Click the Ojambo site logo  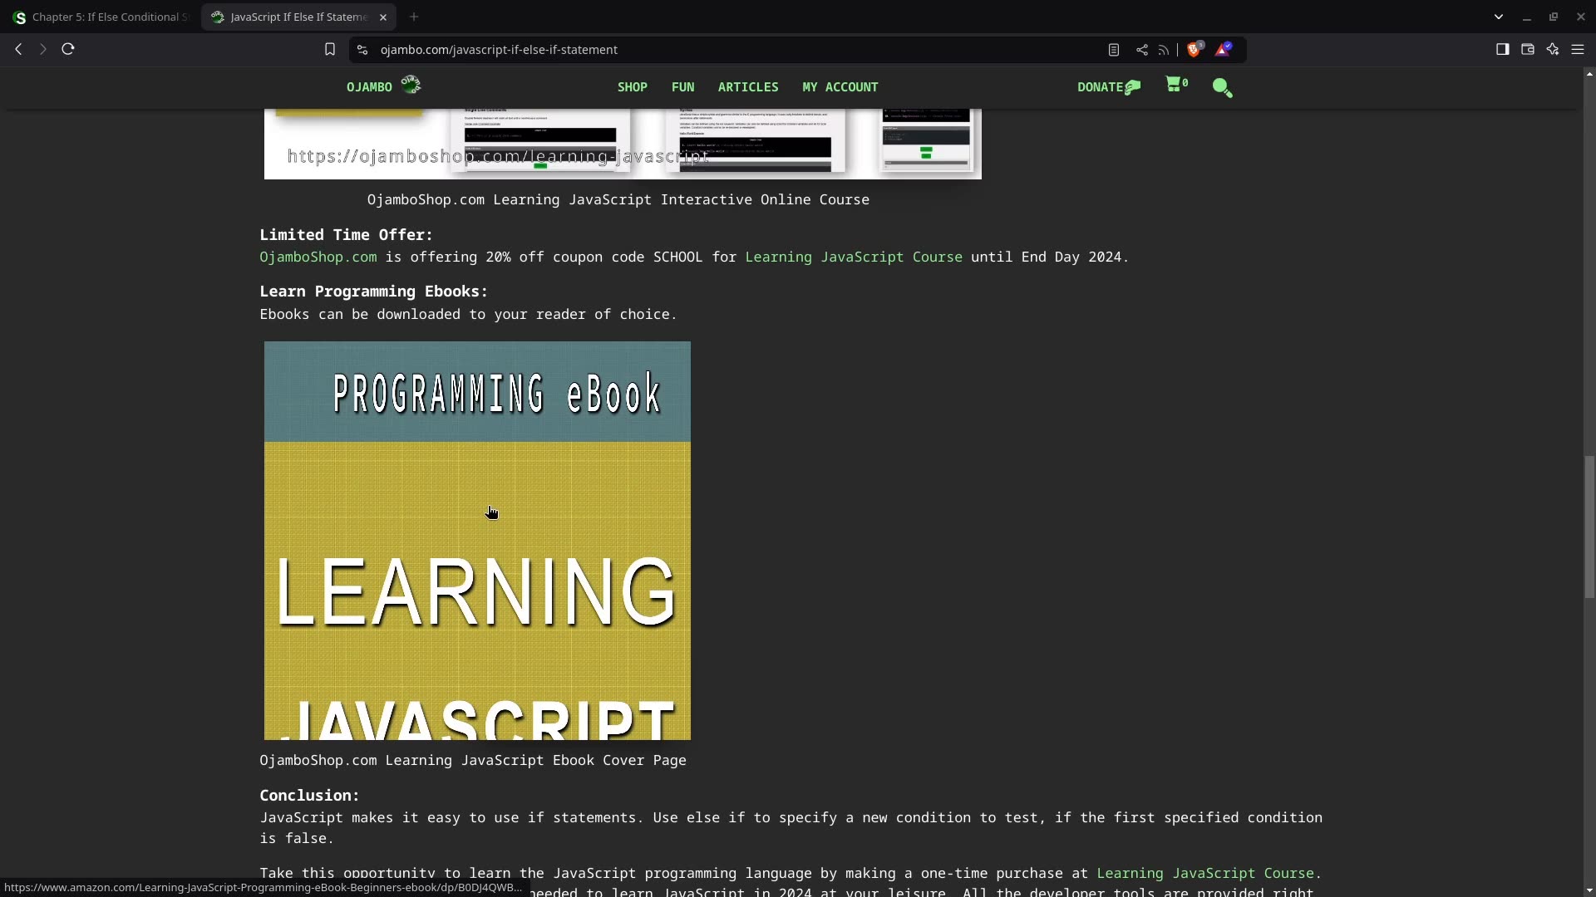384,86
